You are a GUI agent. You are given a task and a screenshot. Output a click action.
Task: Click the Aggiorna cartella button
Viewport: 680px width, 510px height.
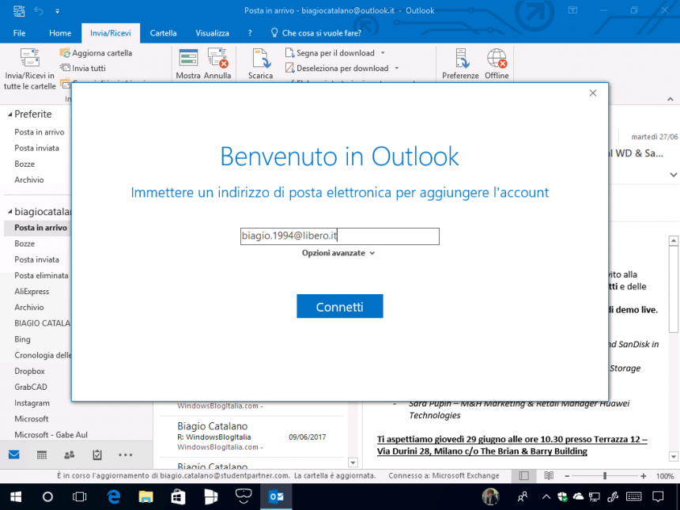click(96, 53)
